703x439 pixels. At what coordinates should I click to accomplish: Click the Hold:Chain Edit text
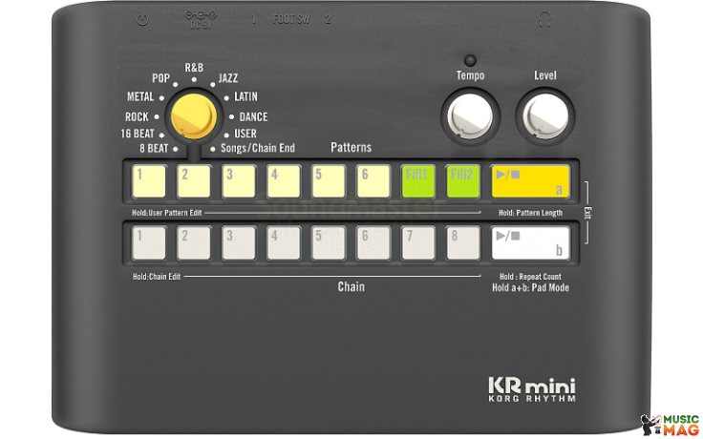point(157,277)
